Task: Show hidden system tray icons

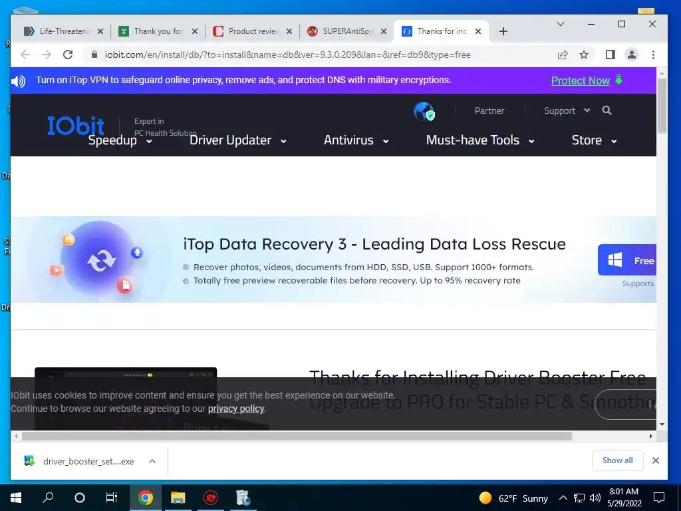Action: 563,498
